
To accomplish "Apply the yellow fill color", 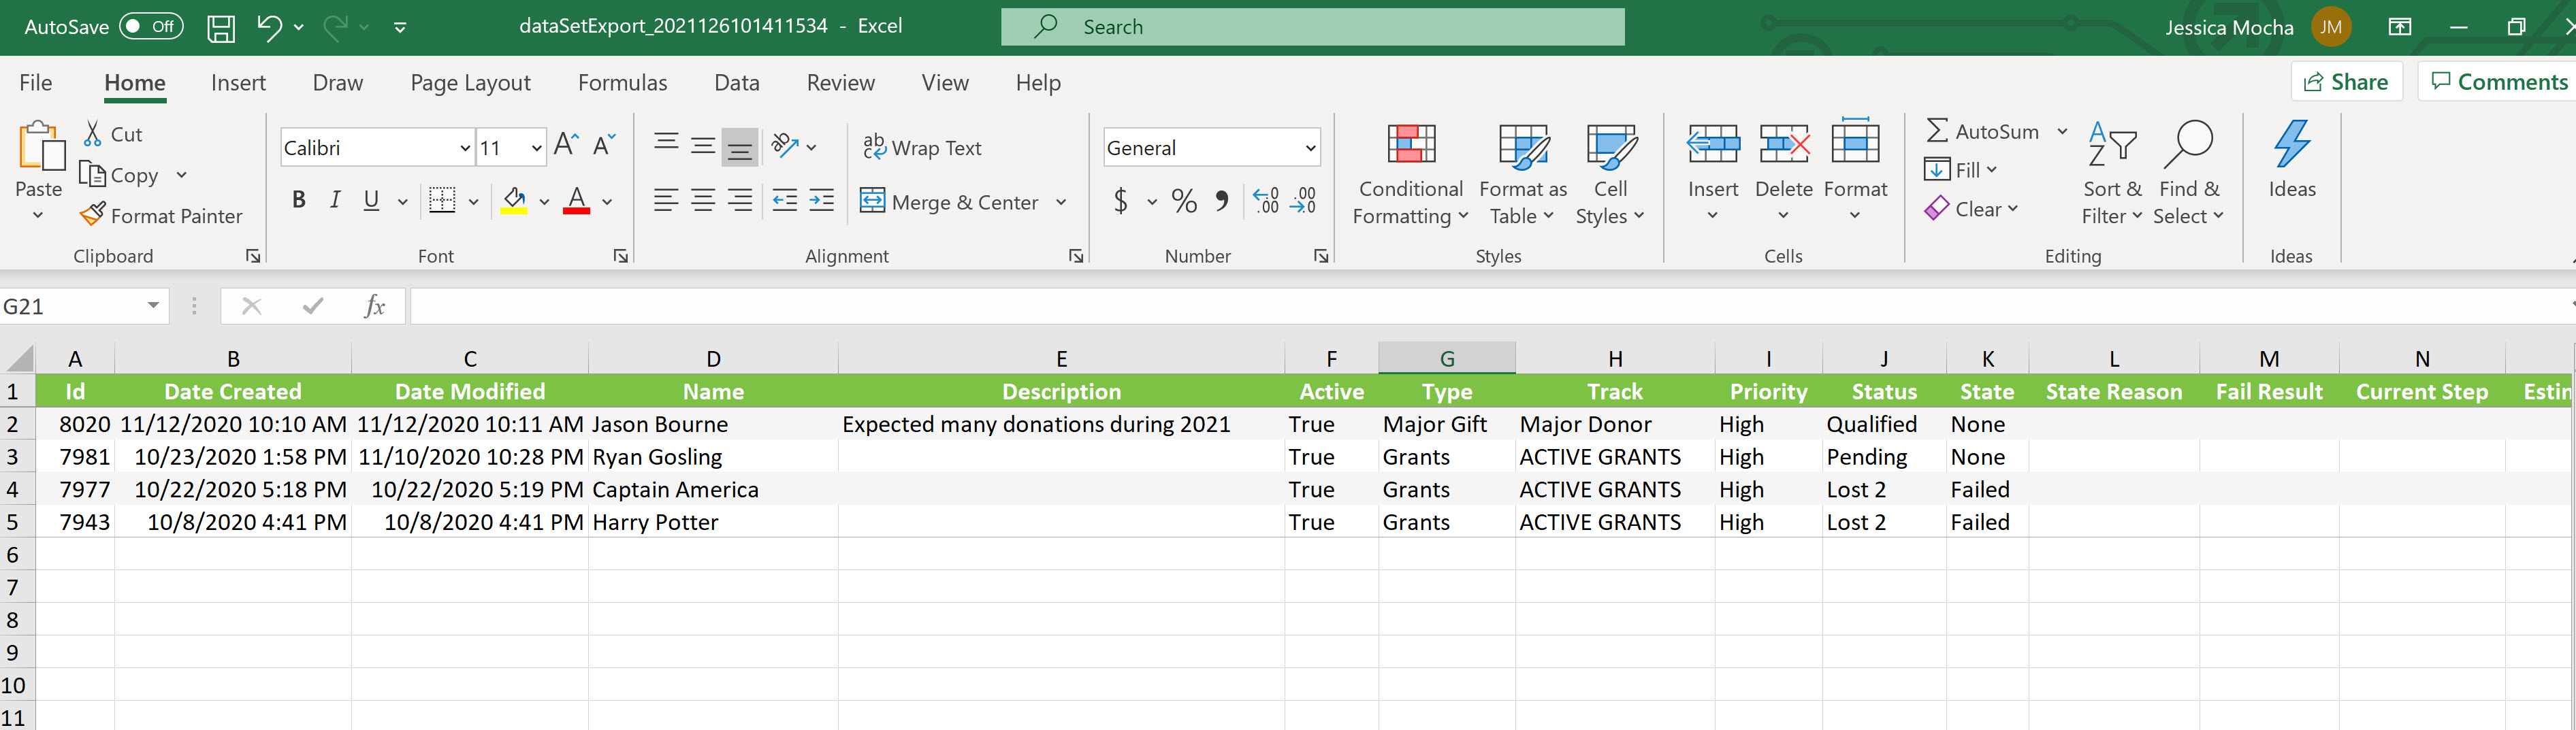I will [514, 201].
